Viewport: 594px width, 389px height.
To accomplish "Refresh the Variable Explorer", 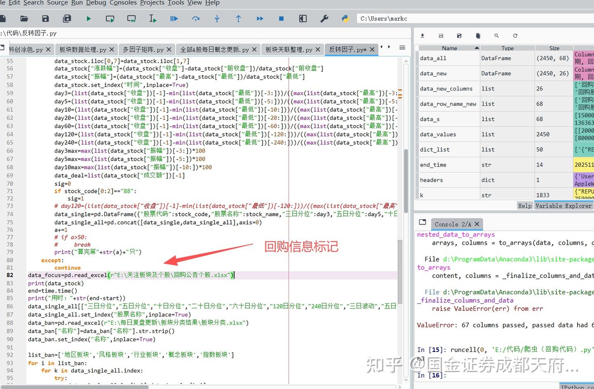I will pos(514,36).
